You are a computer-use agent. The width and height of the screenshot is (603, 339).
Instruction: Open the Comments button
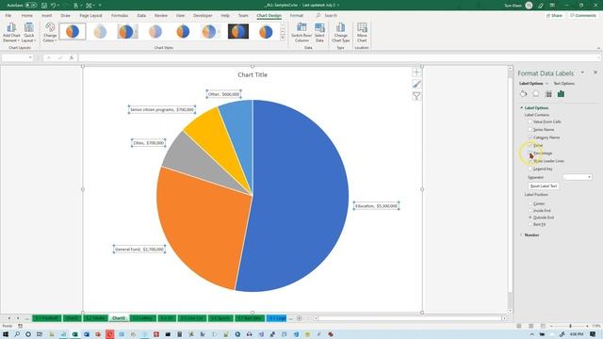pos(583,15)
